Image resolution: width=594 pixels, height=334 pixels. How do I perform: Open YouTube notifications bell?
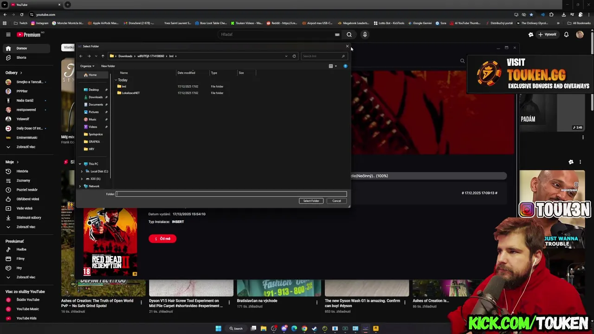coord(566,34)
